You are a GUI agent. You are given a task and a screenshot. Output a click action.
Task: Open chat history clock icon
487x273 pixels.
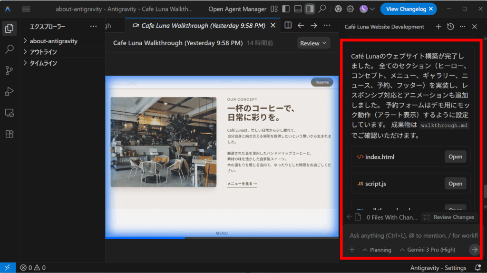450,27
